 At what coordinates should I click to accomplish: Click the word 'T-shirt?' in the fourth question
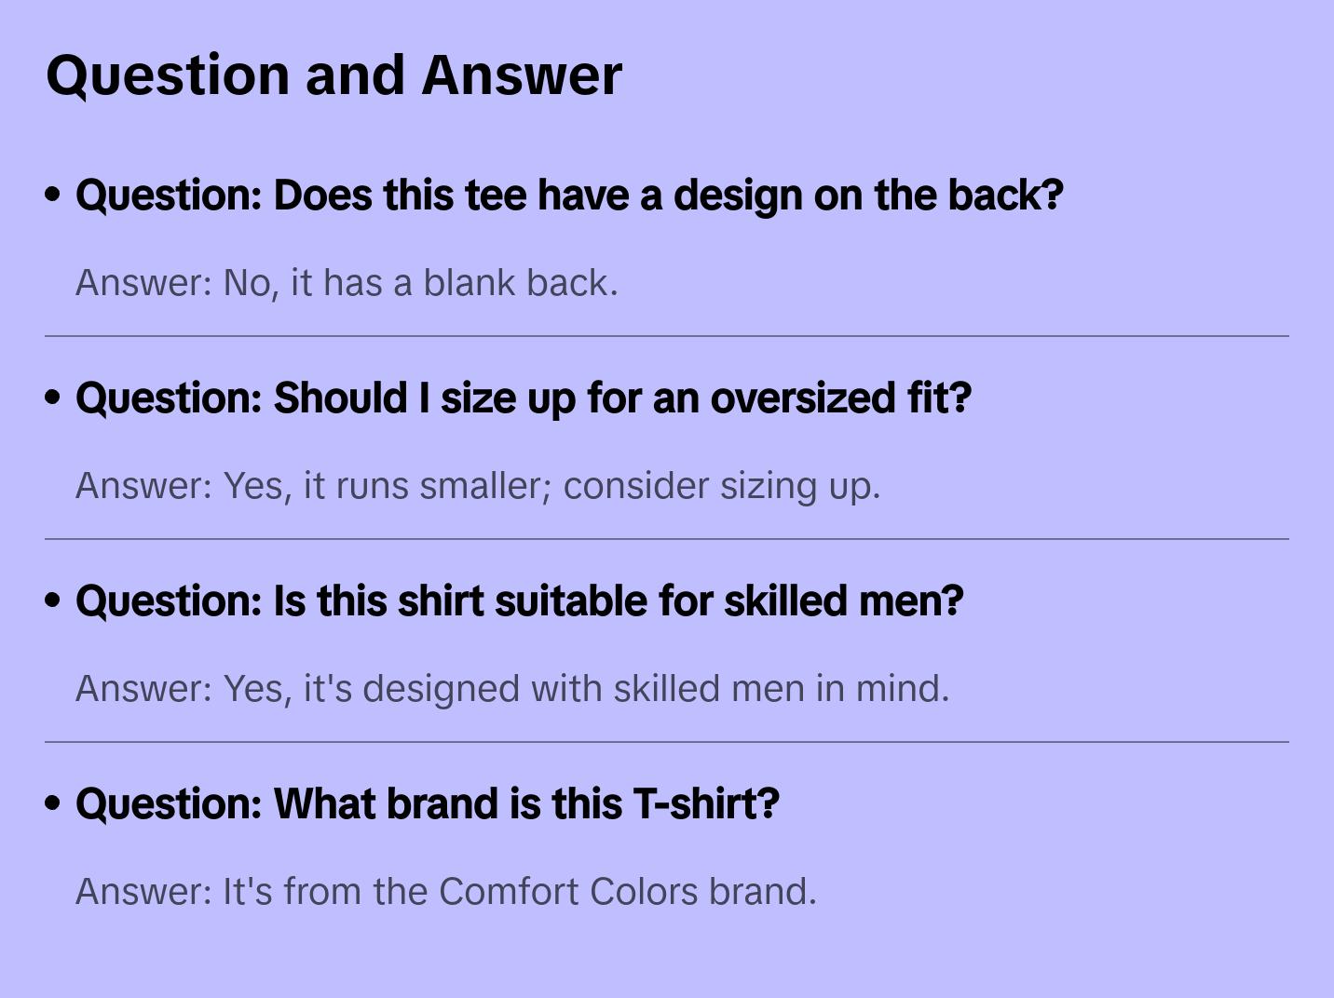[x=705, y=804]
